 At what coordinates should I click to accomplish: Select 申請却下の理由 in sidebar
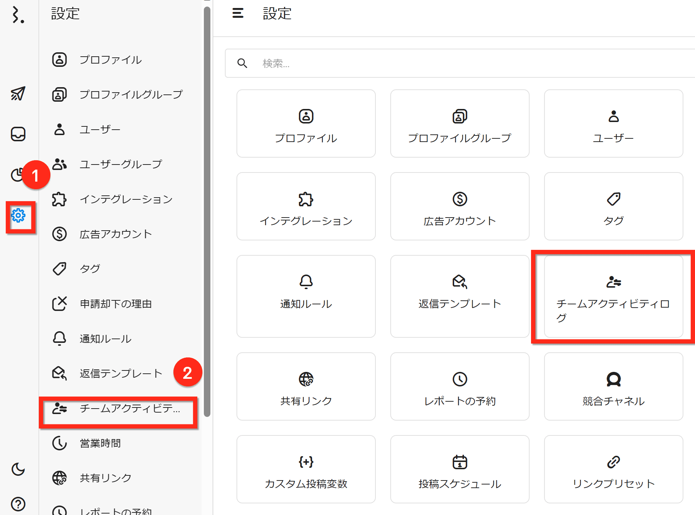click(115, 304)
